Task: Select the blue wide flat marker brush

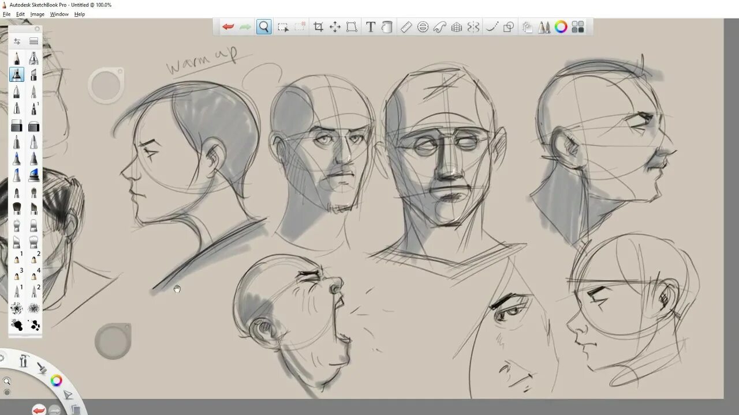Action: coord(33,175)
